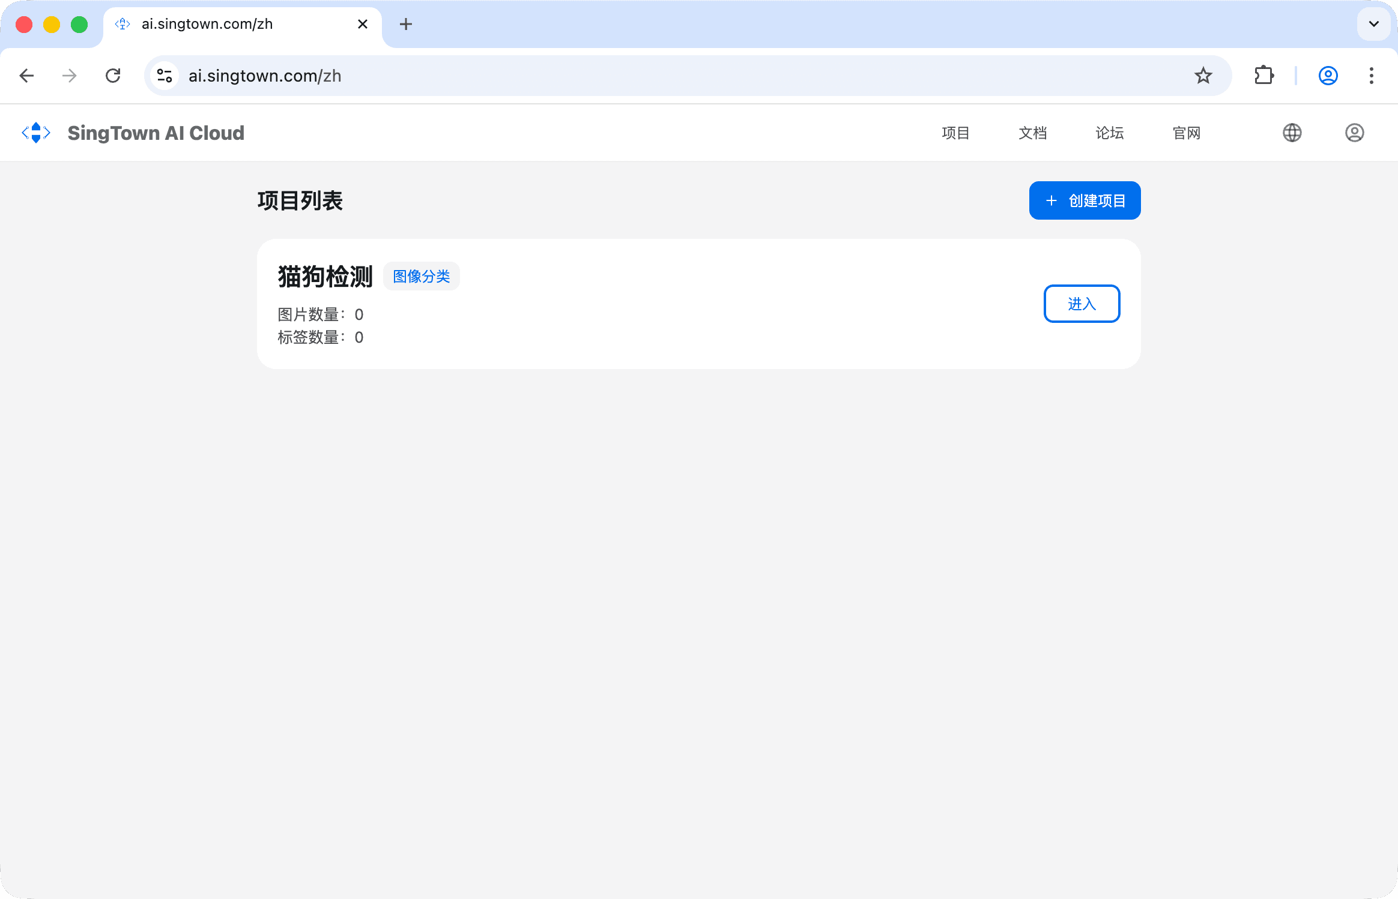Open the Chrome profile avatar icon
Viewport: 1398px width, 899px height.
1328,76
